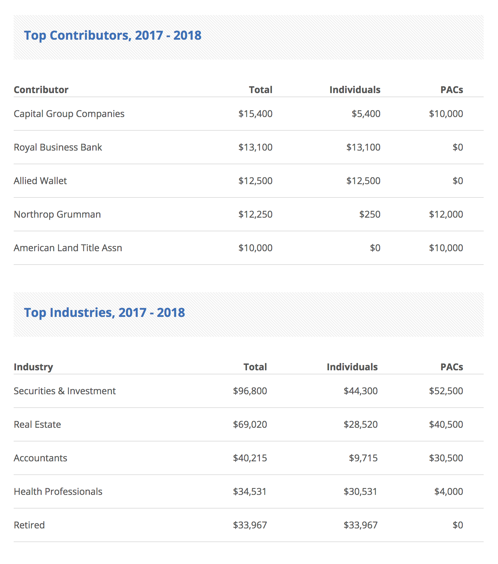The width and height of the screenshot is (498, 564).
Task: Click the Industry column header
Action: [33, 367]
